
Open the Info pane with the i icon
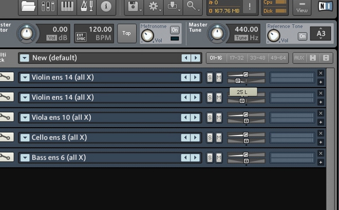pos(106,6)
